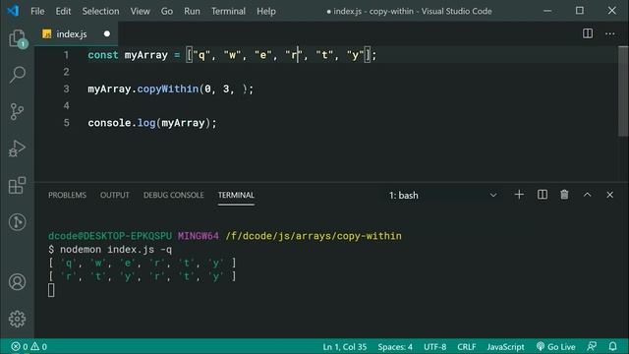Click line number 5 in gutter
Viewport: 629px width, 354px height.
(x=66, y=122)
